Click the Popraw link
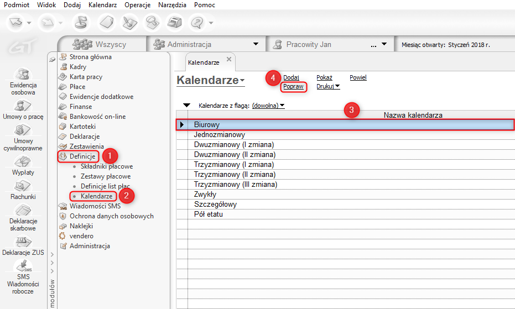 coord(293,86)
